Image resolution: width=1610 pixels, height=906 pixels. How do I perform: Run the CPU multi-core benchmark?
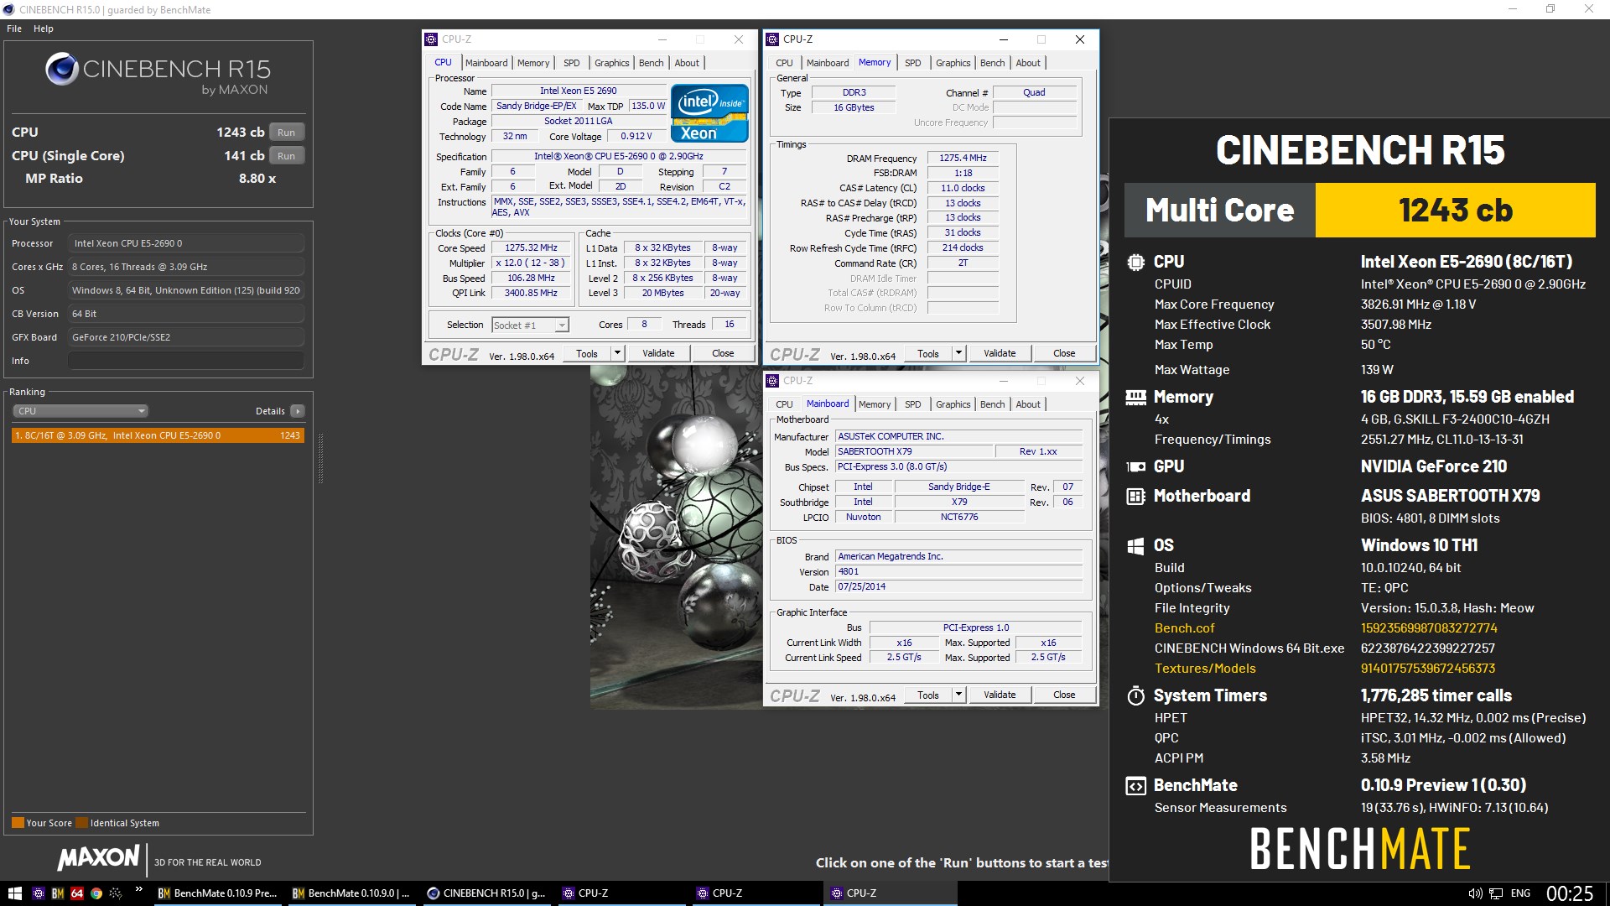pyautogui.click(x=287, y=133)
